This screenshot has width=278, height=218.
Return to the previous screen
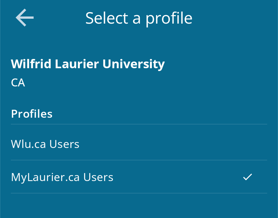click(x=25, y=17)
